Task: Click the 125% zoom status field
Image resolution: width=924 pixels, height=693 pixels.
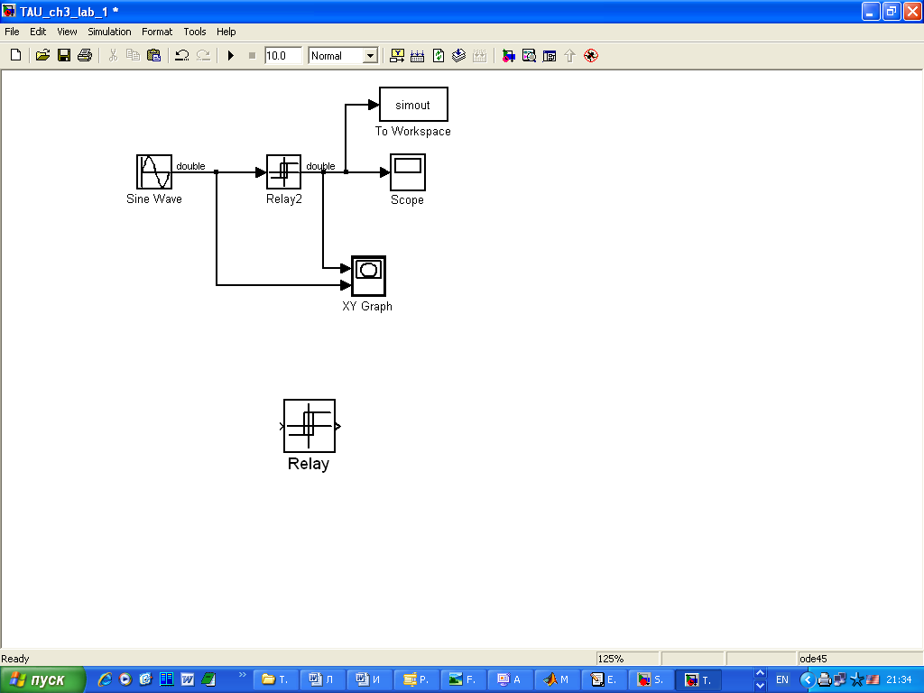Action: [x=627, y=658]
